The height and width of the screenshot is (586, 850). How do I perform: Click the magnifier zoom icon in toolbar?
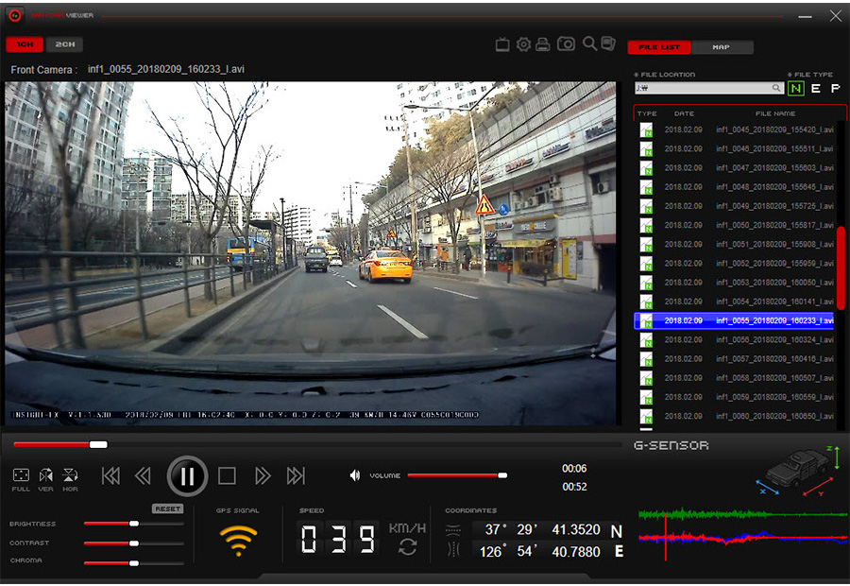(x=588, y=43)
